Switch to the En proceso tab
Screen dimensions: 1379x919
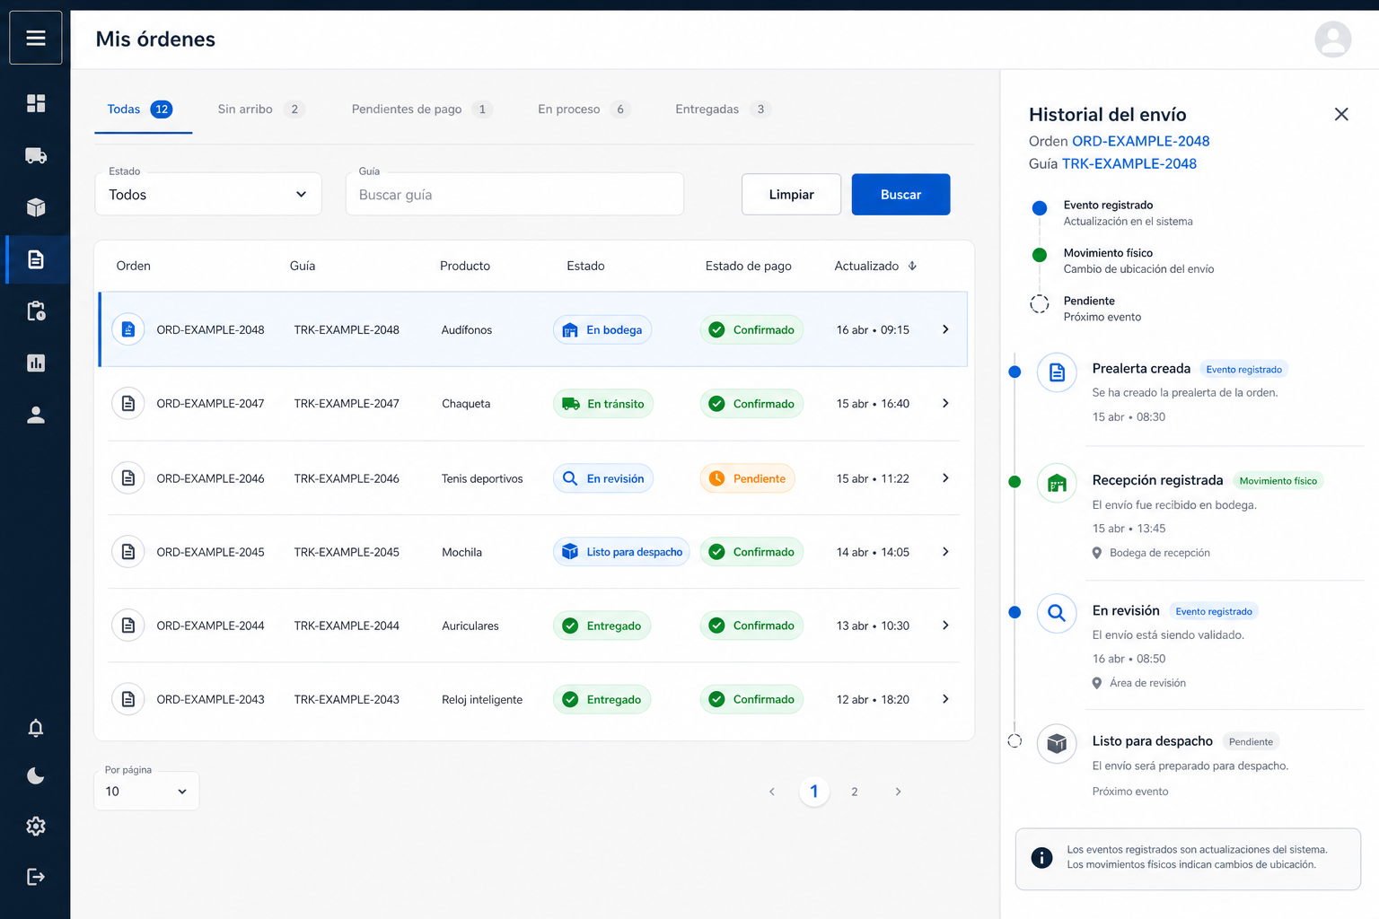[x=584, y=109]
